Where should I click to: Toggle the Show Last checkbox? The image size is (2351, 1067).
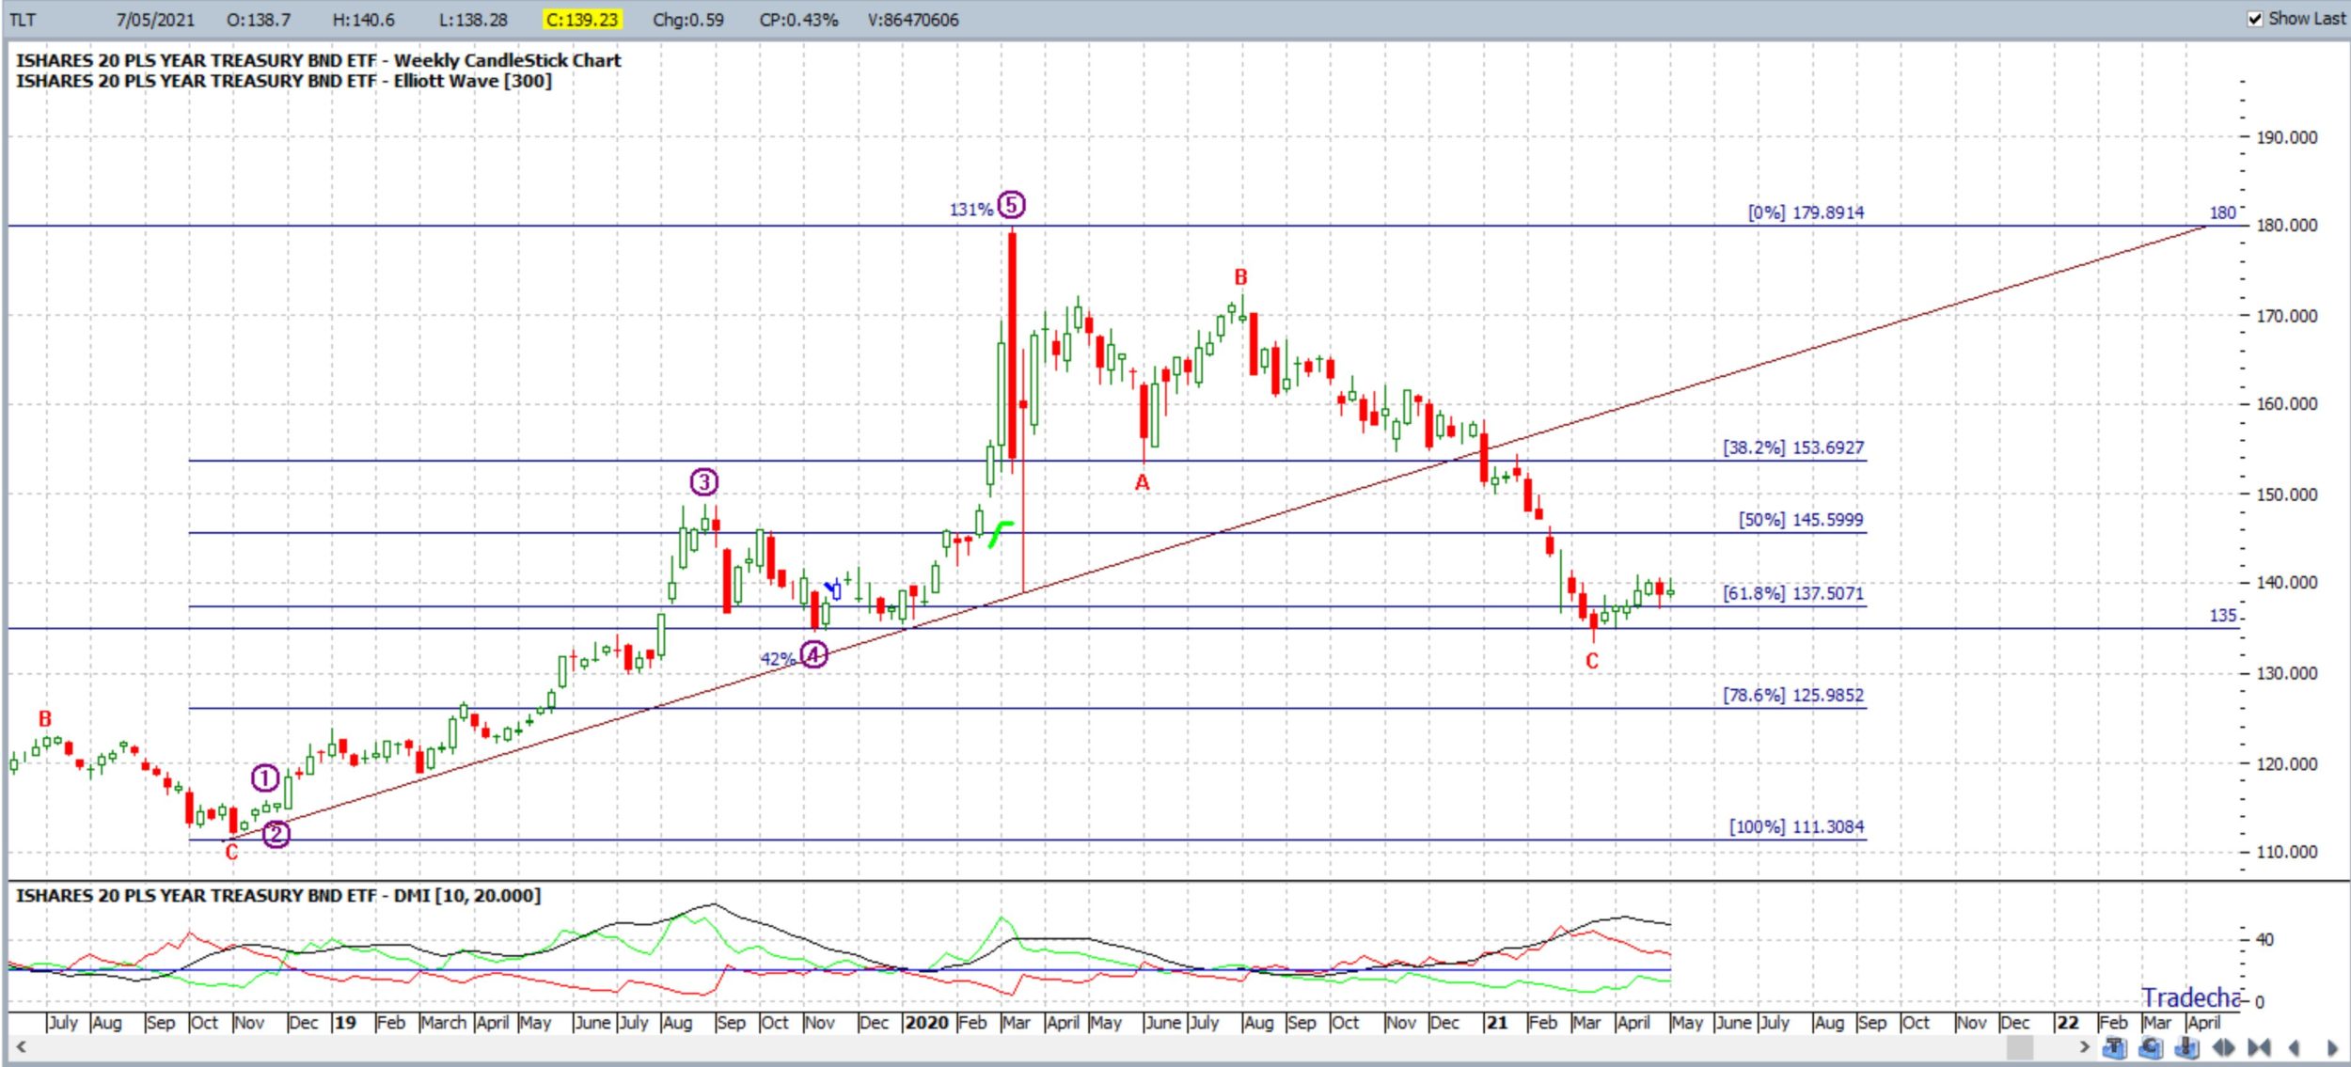[x=2255, y=19]
